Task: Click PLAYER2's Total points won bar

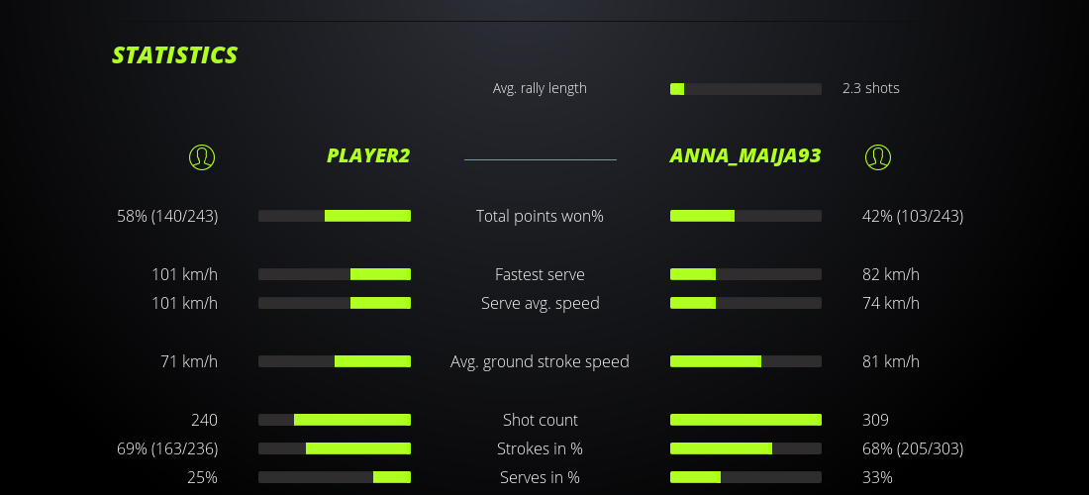Action: [x=335, y=216]
